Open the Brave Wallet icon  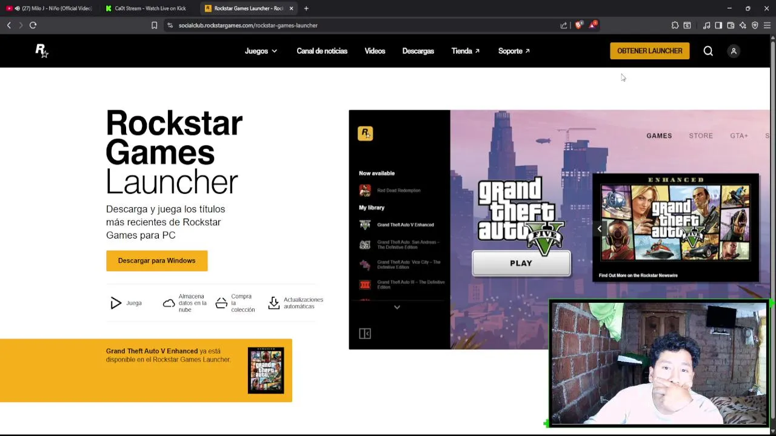pyautogui.click(x=731, y=25)
